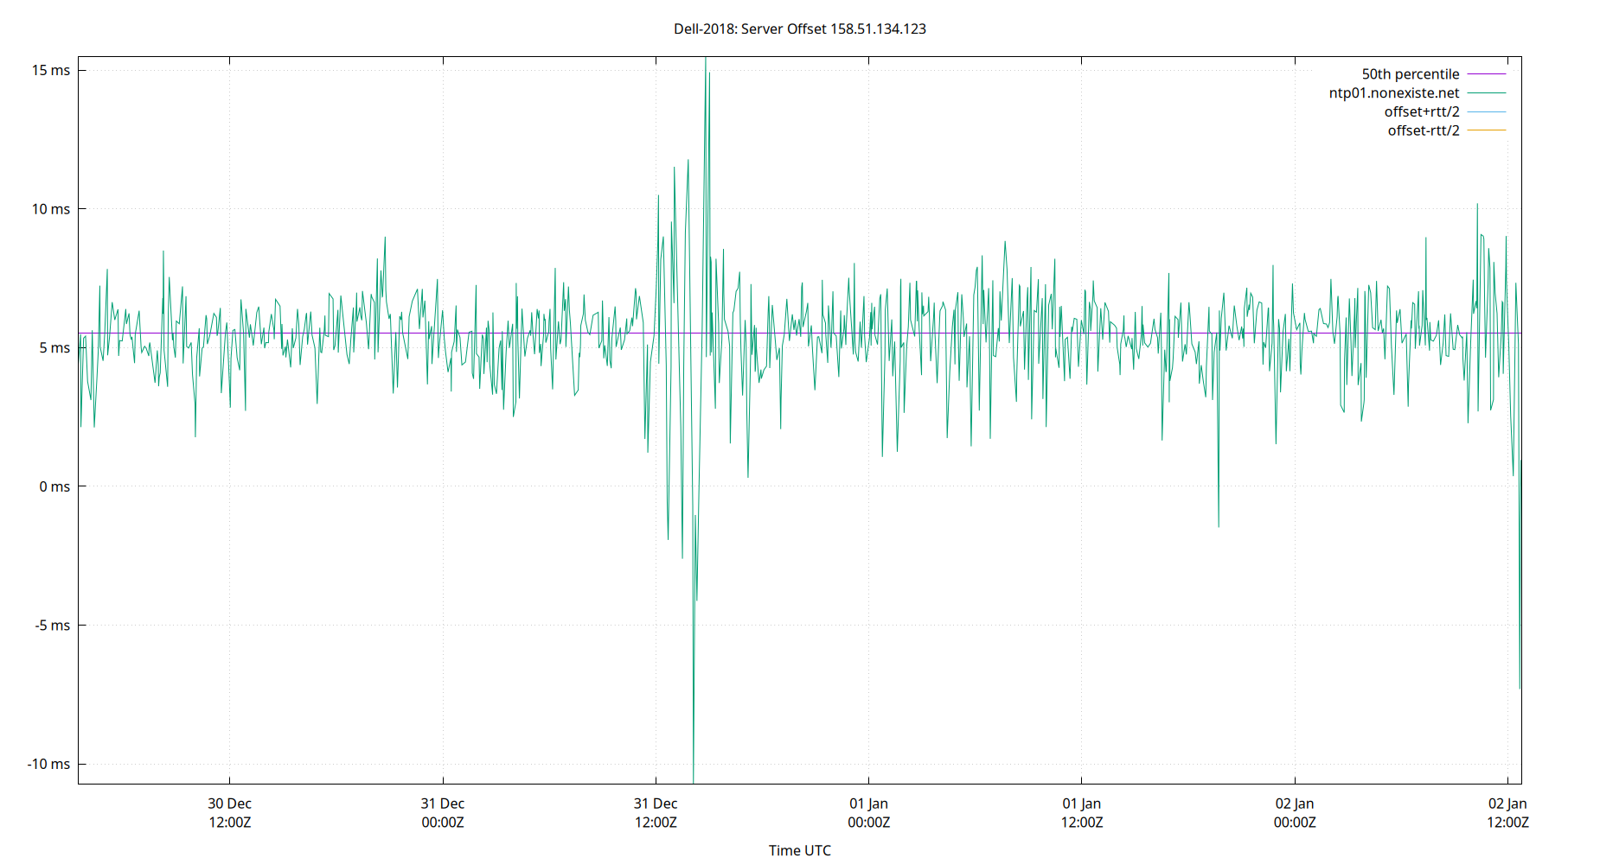Screen dimensions: 1600x864
Task: Select the 0 ms gridline label
Action: coord(54,486)
